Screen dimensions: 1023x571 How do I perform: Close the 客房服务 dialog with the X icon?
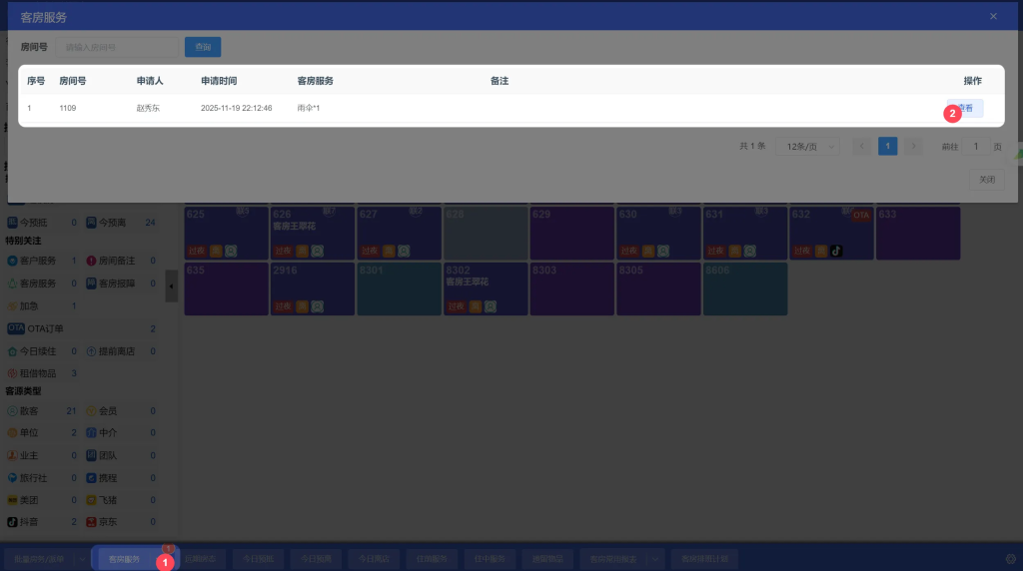(x=993, y=16)
